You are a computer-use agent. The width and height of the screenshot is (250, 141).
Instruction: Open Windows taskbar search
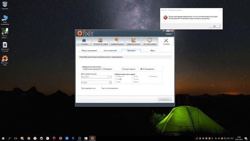9,138
